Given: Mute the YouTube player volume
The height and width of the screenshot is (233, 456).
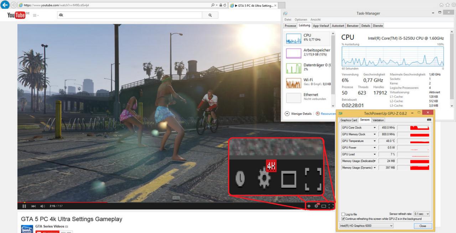Looking at the screenshot, I should click(x=43, y=206).
